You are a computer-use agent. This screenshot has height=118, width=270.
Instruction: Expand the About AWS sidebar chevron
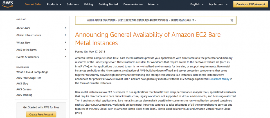[65, 28]
